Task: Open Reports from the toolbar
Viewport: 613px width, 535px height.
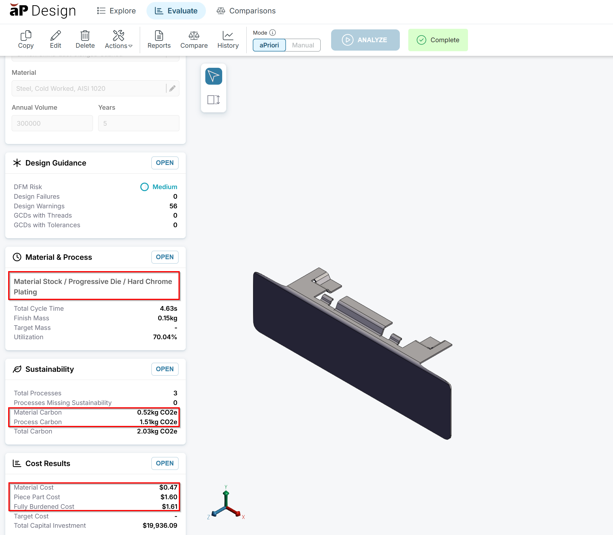Action: [x=159, y=39]
